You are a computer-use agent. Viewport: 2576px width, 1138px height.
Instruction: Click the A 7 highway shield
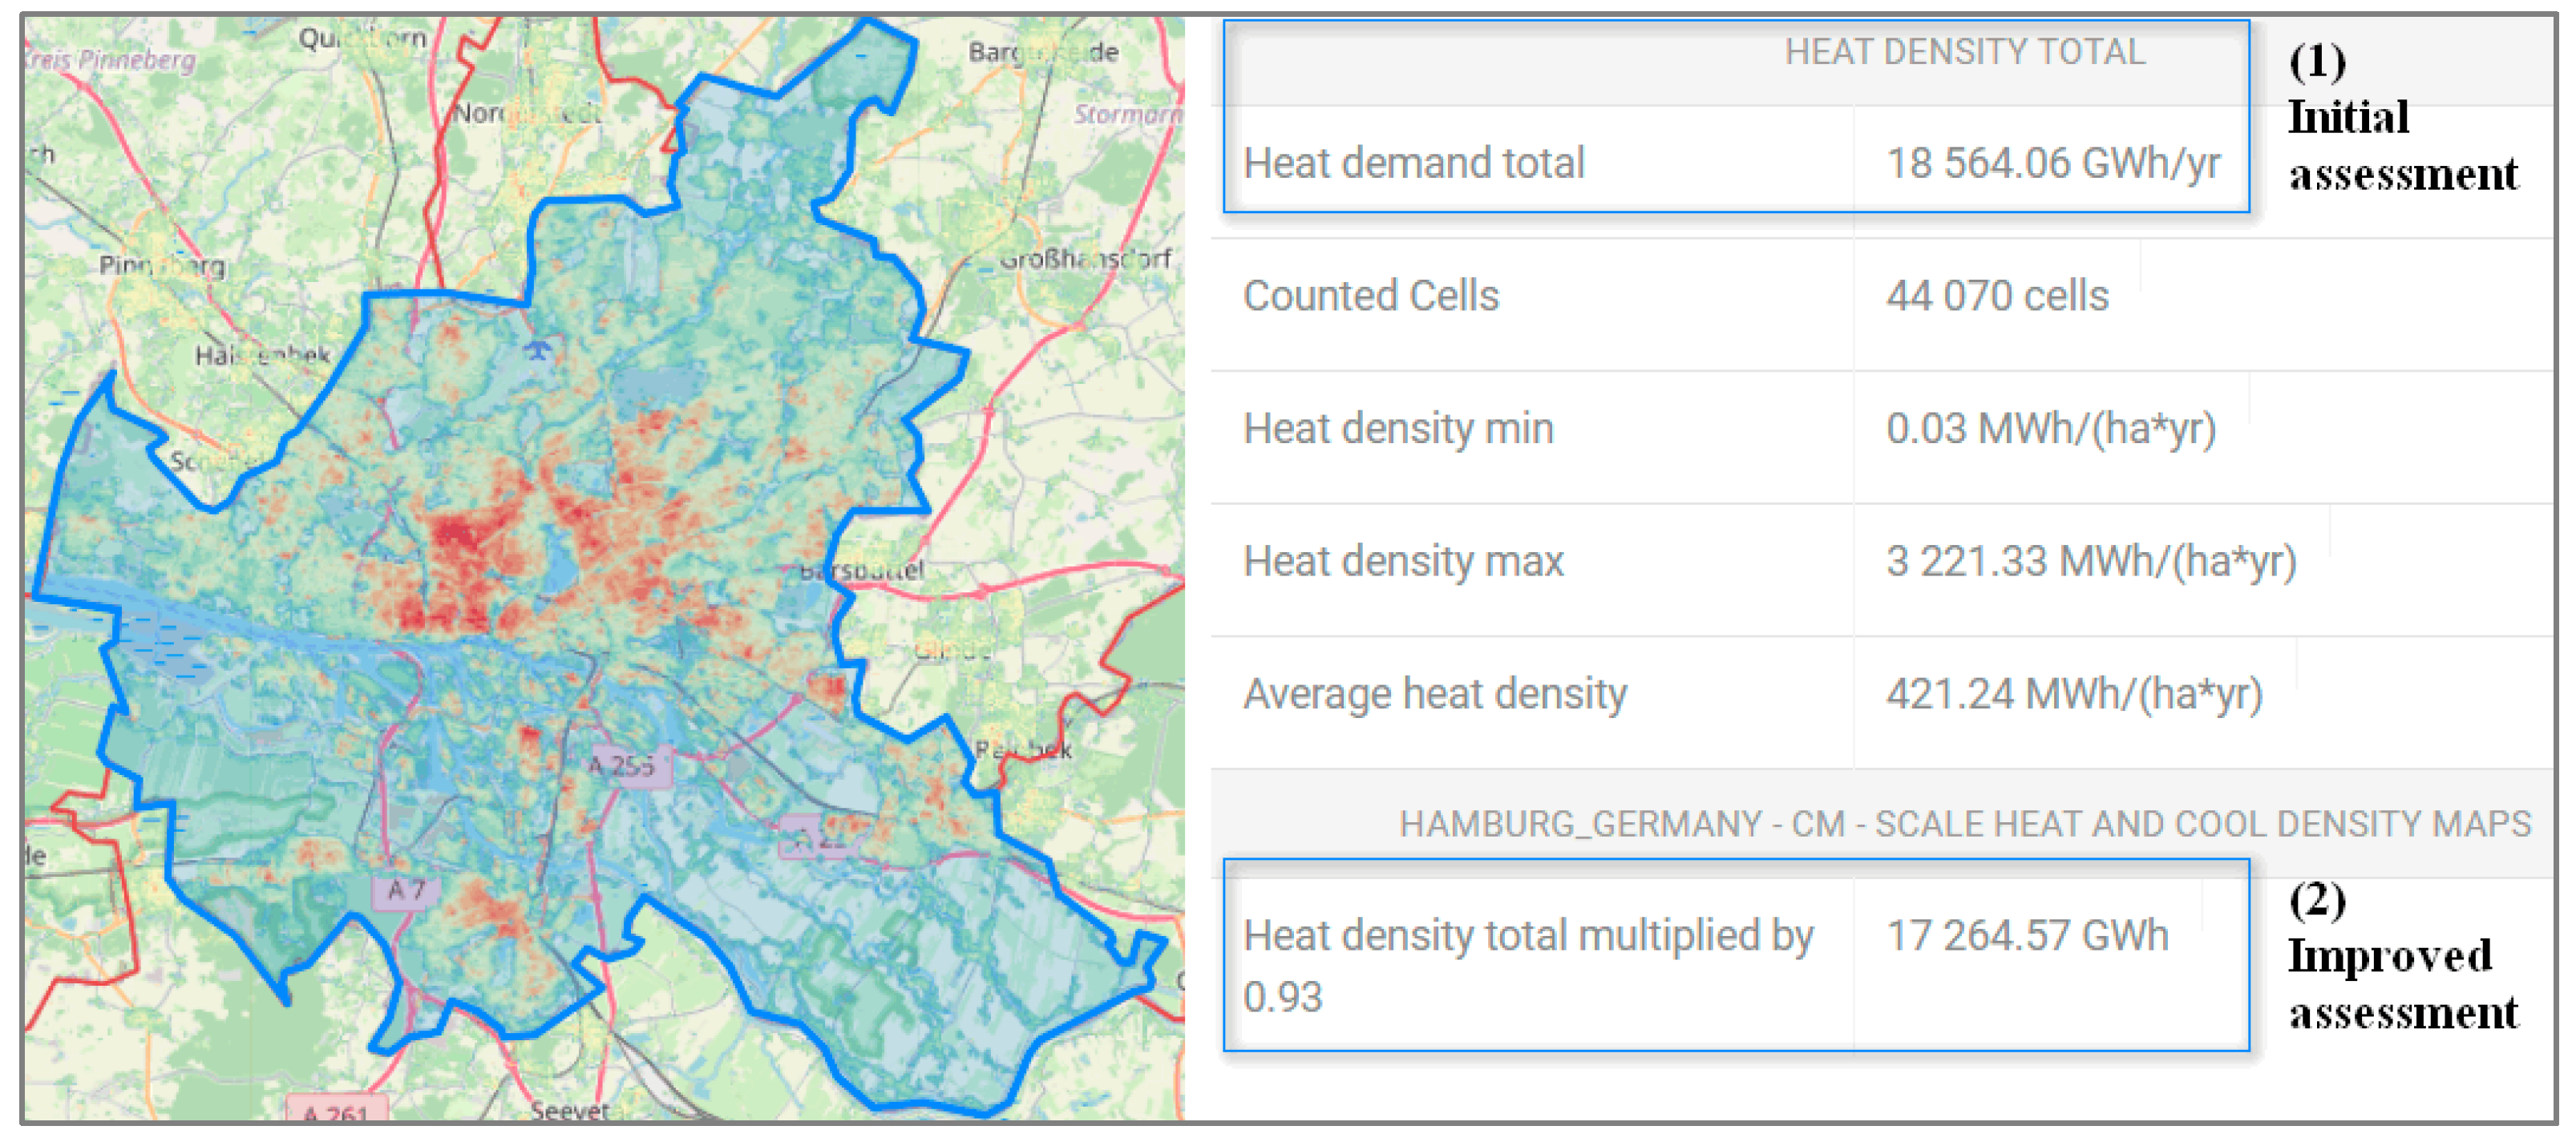pos(405,889)
